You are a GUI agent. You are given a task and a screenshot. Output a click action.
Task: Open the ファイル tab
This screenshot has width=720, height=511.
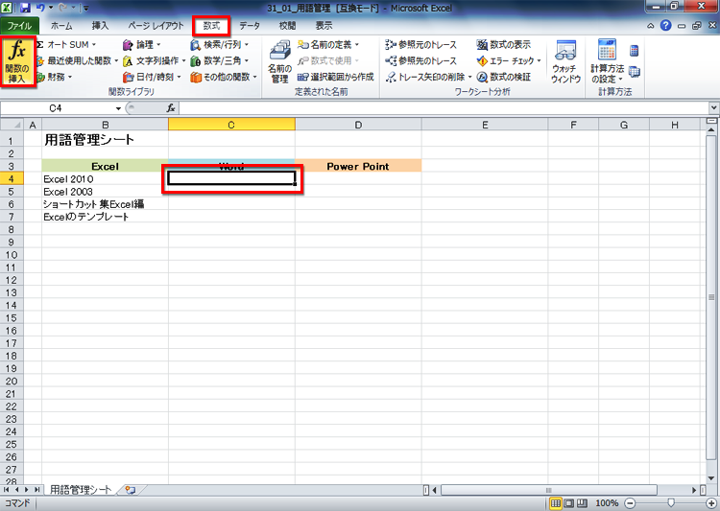coord(19,26)
